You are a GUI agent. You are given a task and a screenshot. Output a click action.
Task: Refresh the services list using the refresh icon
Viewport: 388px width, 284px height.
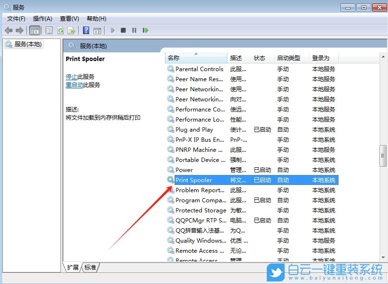coord(61,30)
